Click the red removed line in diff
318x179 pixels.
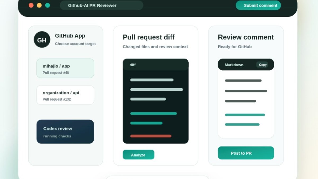(151, 136)
